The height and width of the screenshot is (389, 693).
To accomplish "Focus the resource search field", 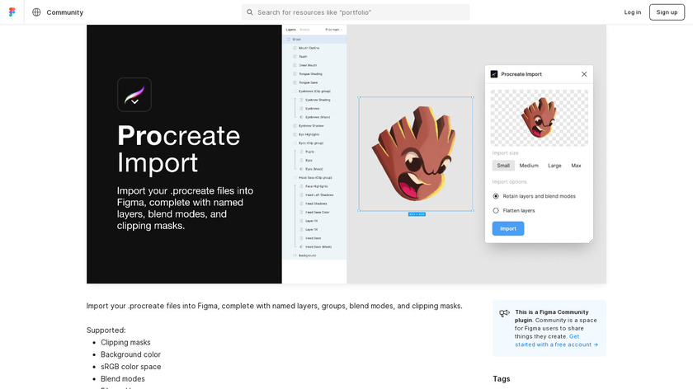I will (356, 12).
